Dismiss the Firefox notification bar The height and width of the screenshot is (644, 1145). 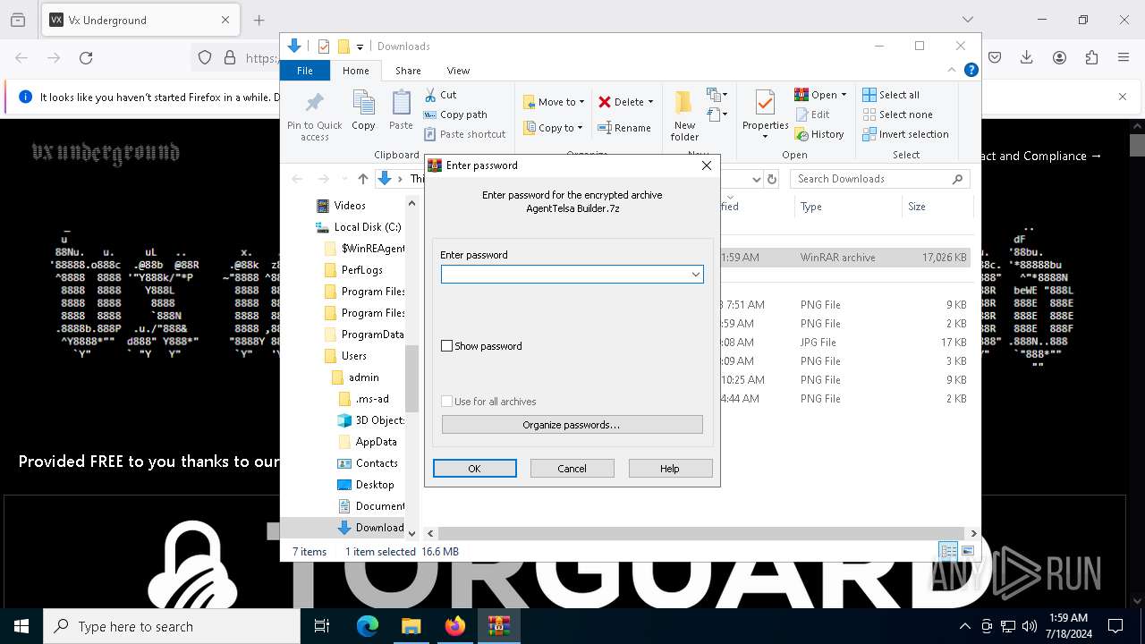coord(1123,97)
